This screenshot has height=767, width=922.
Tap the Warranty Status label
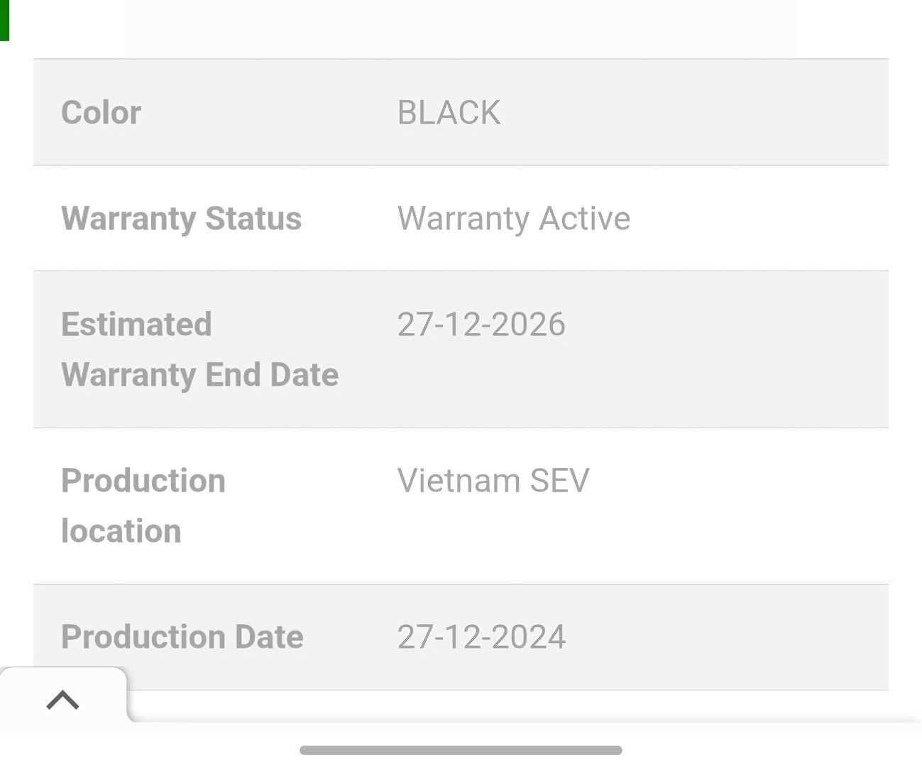tap(181, 218)
